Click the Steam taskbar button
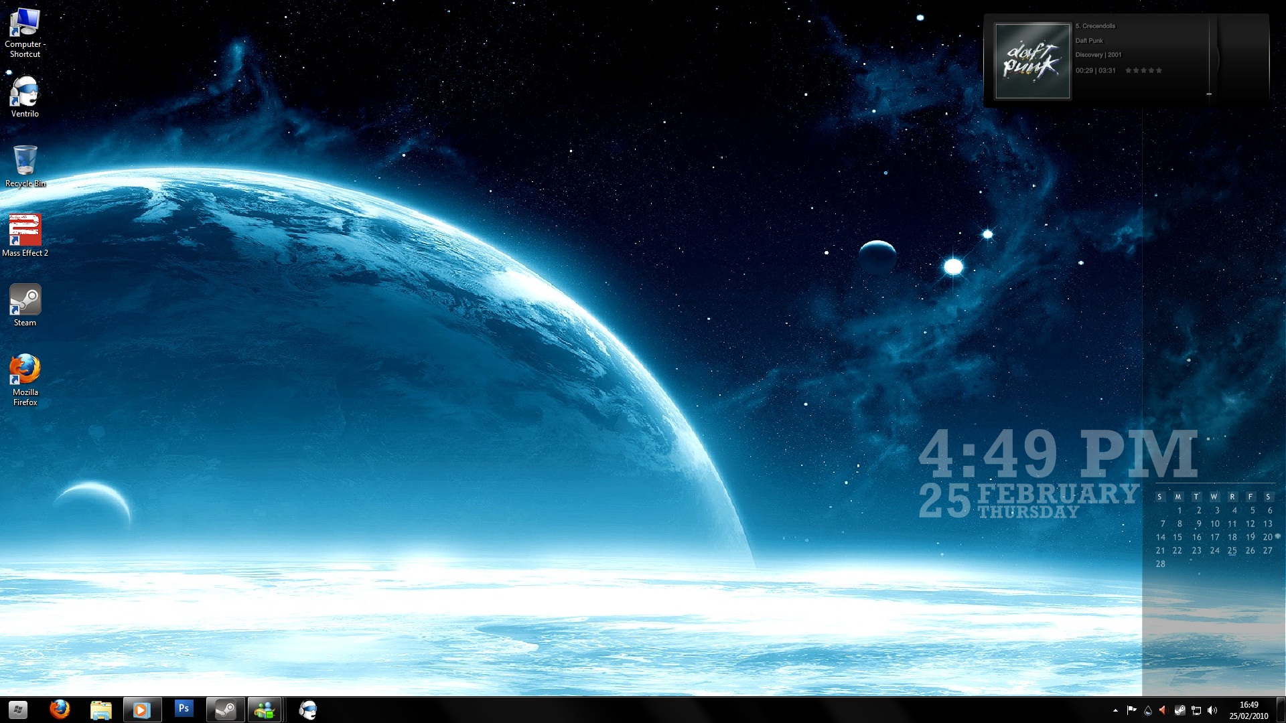This screenshot has height=723, width=1286. click(x=224, y=710)
